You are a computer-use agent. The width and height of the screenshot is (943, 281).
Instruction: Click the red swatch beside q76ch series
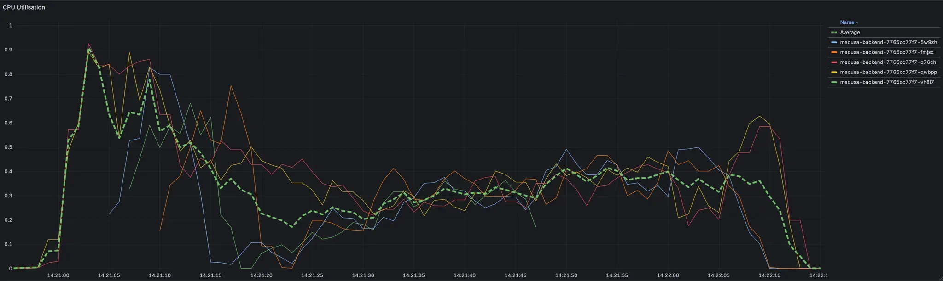tap(834, 62)
